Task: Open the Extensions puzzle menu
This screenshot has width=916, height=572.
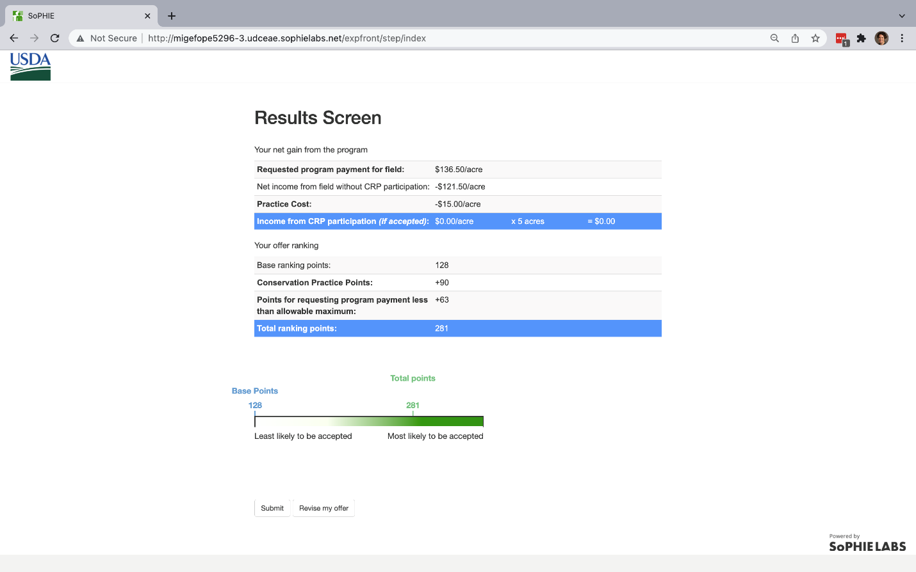Action: point(862,38)
